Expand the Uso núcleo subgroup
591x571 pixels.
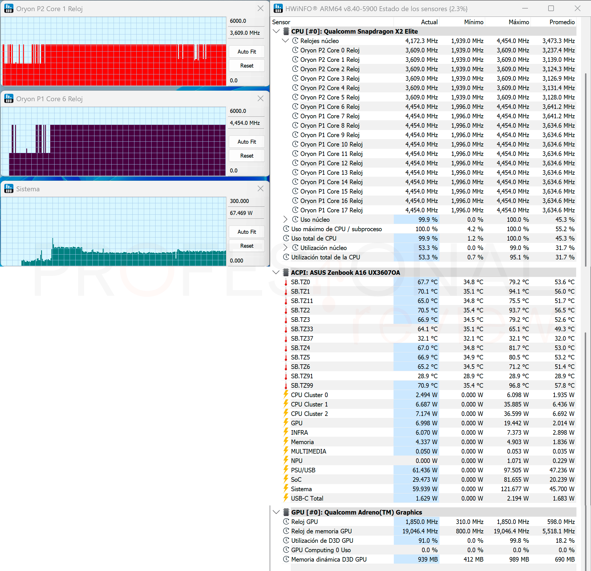[285, 219]
